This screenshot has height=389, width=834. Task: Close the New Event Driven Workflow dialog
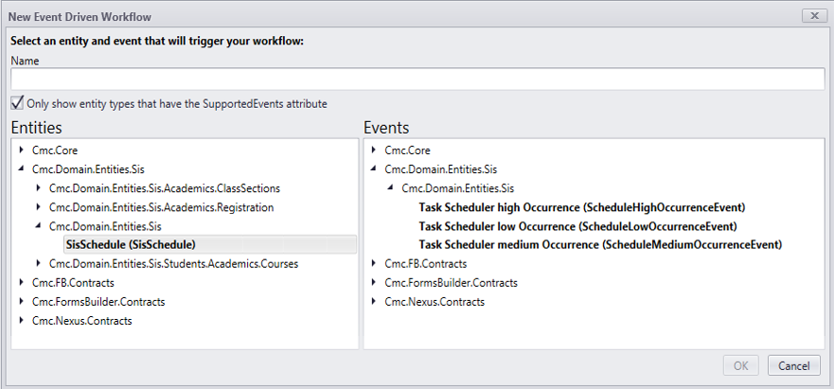click(x=814, y=16)
